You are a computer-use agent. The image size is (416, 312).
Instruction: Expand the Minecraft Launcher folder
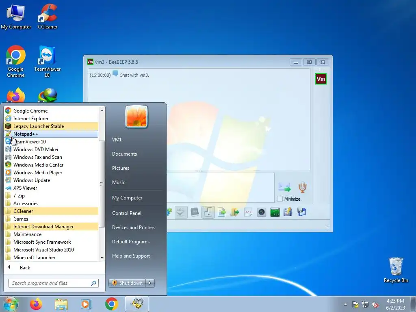[51, 257]
